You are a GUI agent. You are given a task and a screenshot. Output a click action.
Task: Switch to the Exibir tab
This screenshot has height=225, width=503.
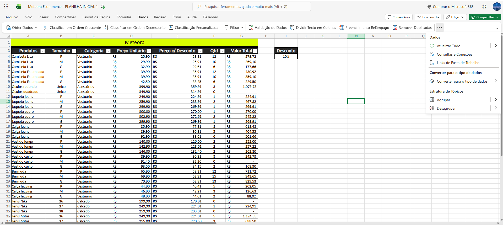point(177,17)
